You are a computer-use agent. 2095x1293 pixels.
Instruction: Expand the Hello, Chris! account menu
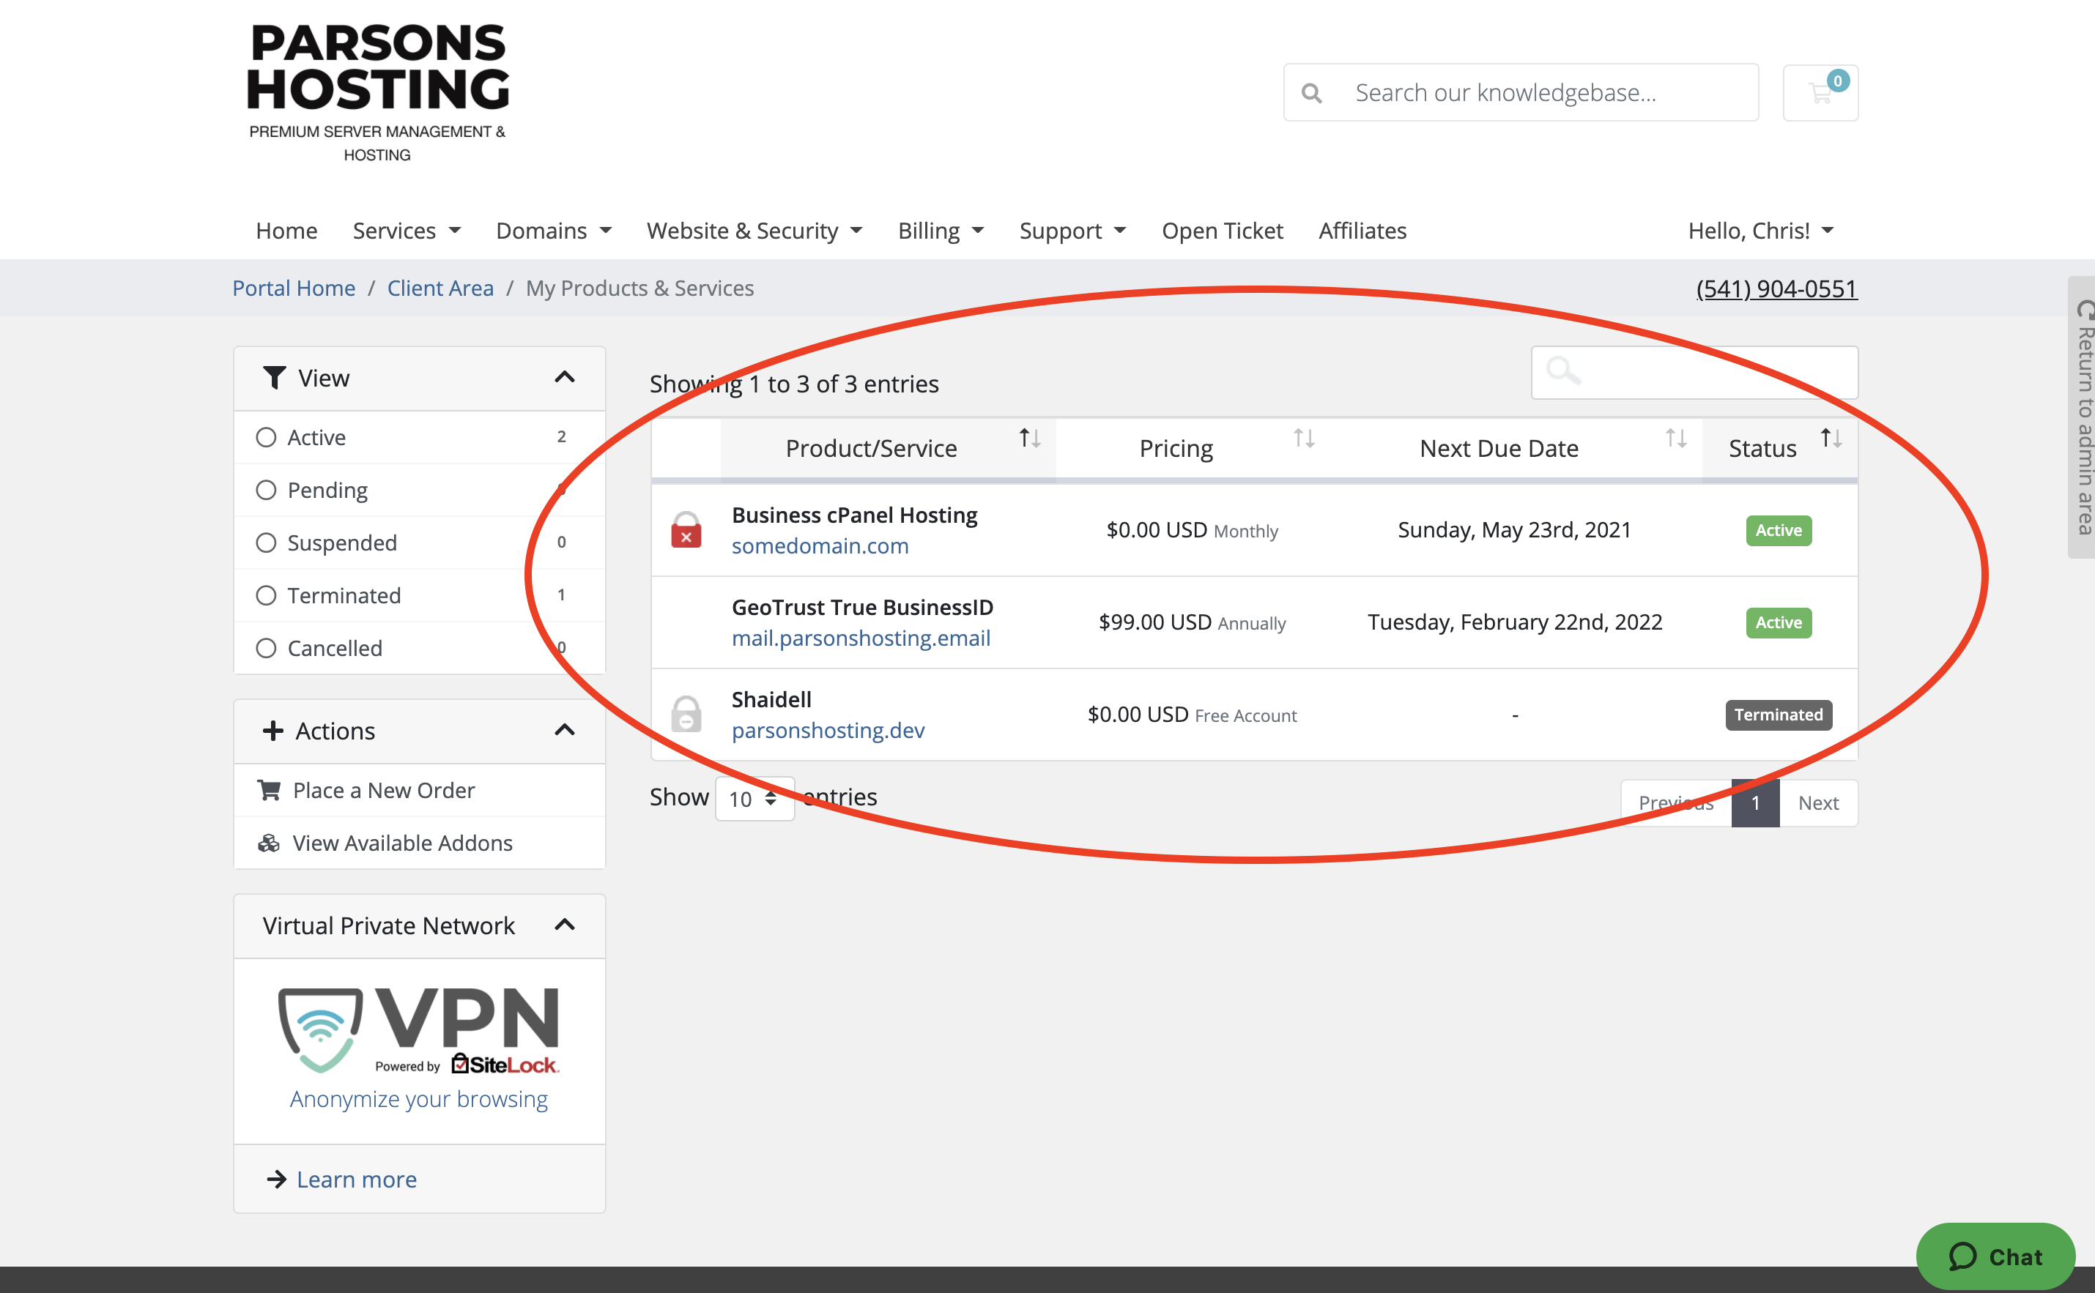click(x=1760, y=231)
